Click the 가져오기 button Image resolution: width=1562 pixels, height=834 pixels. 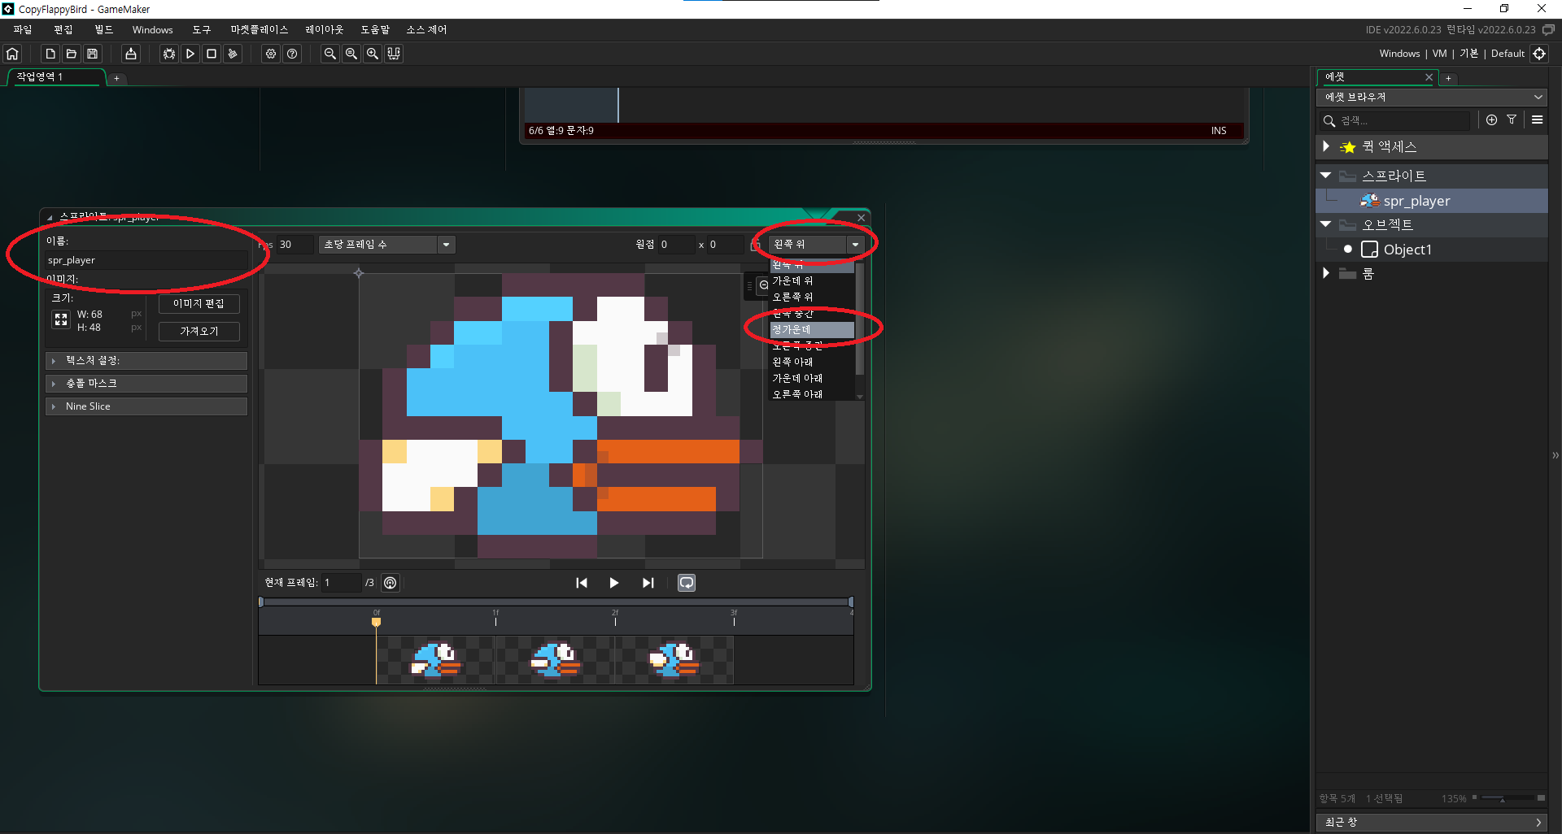199,332
